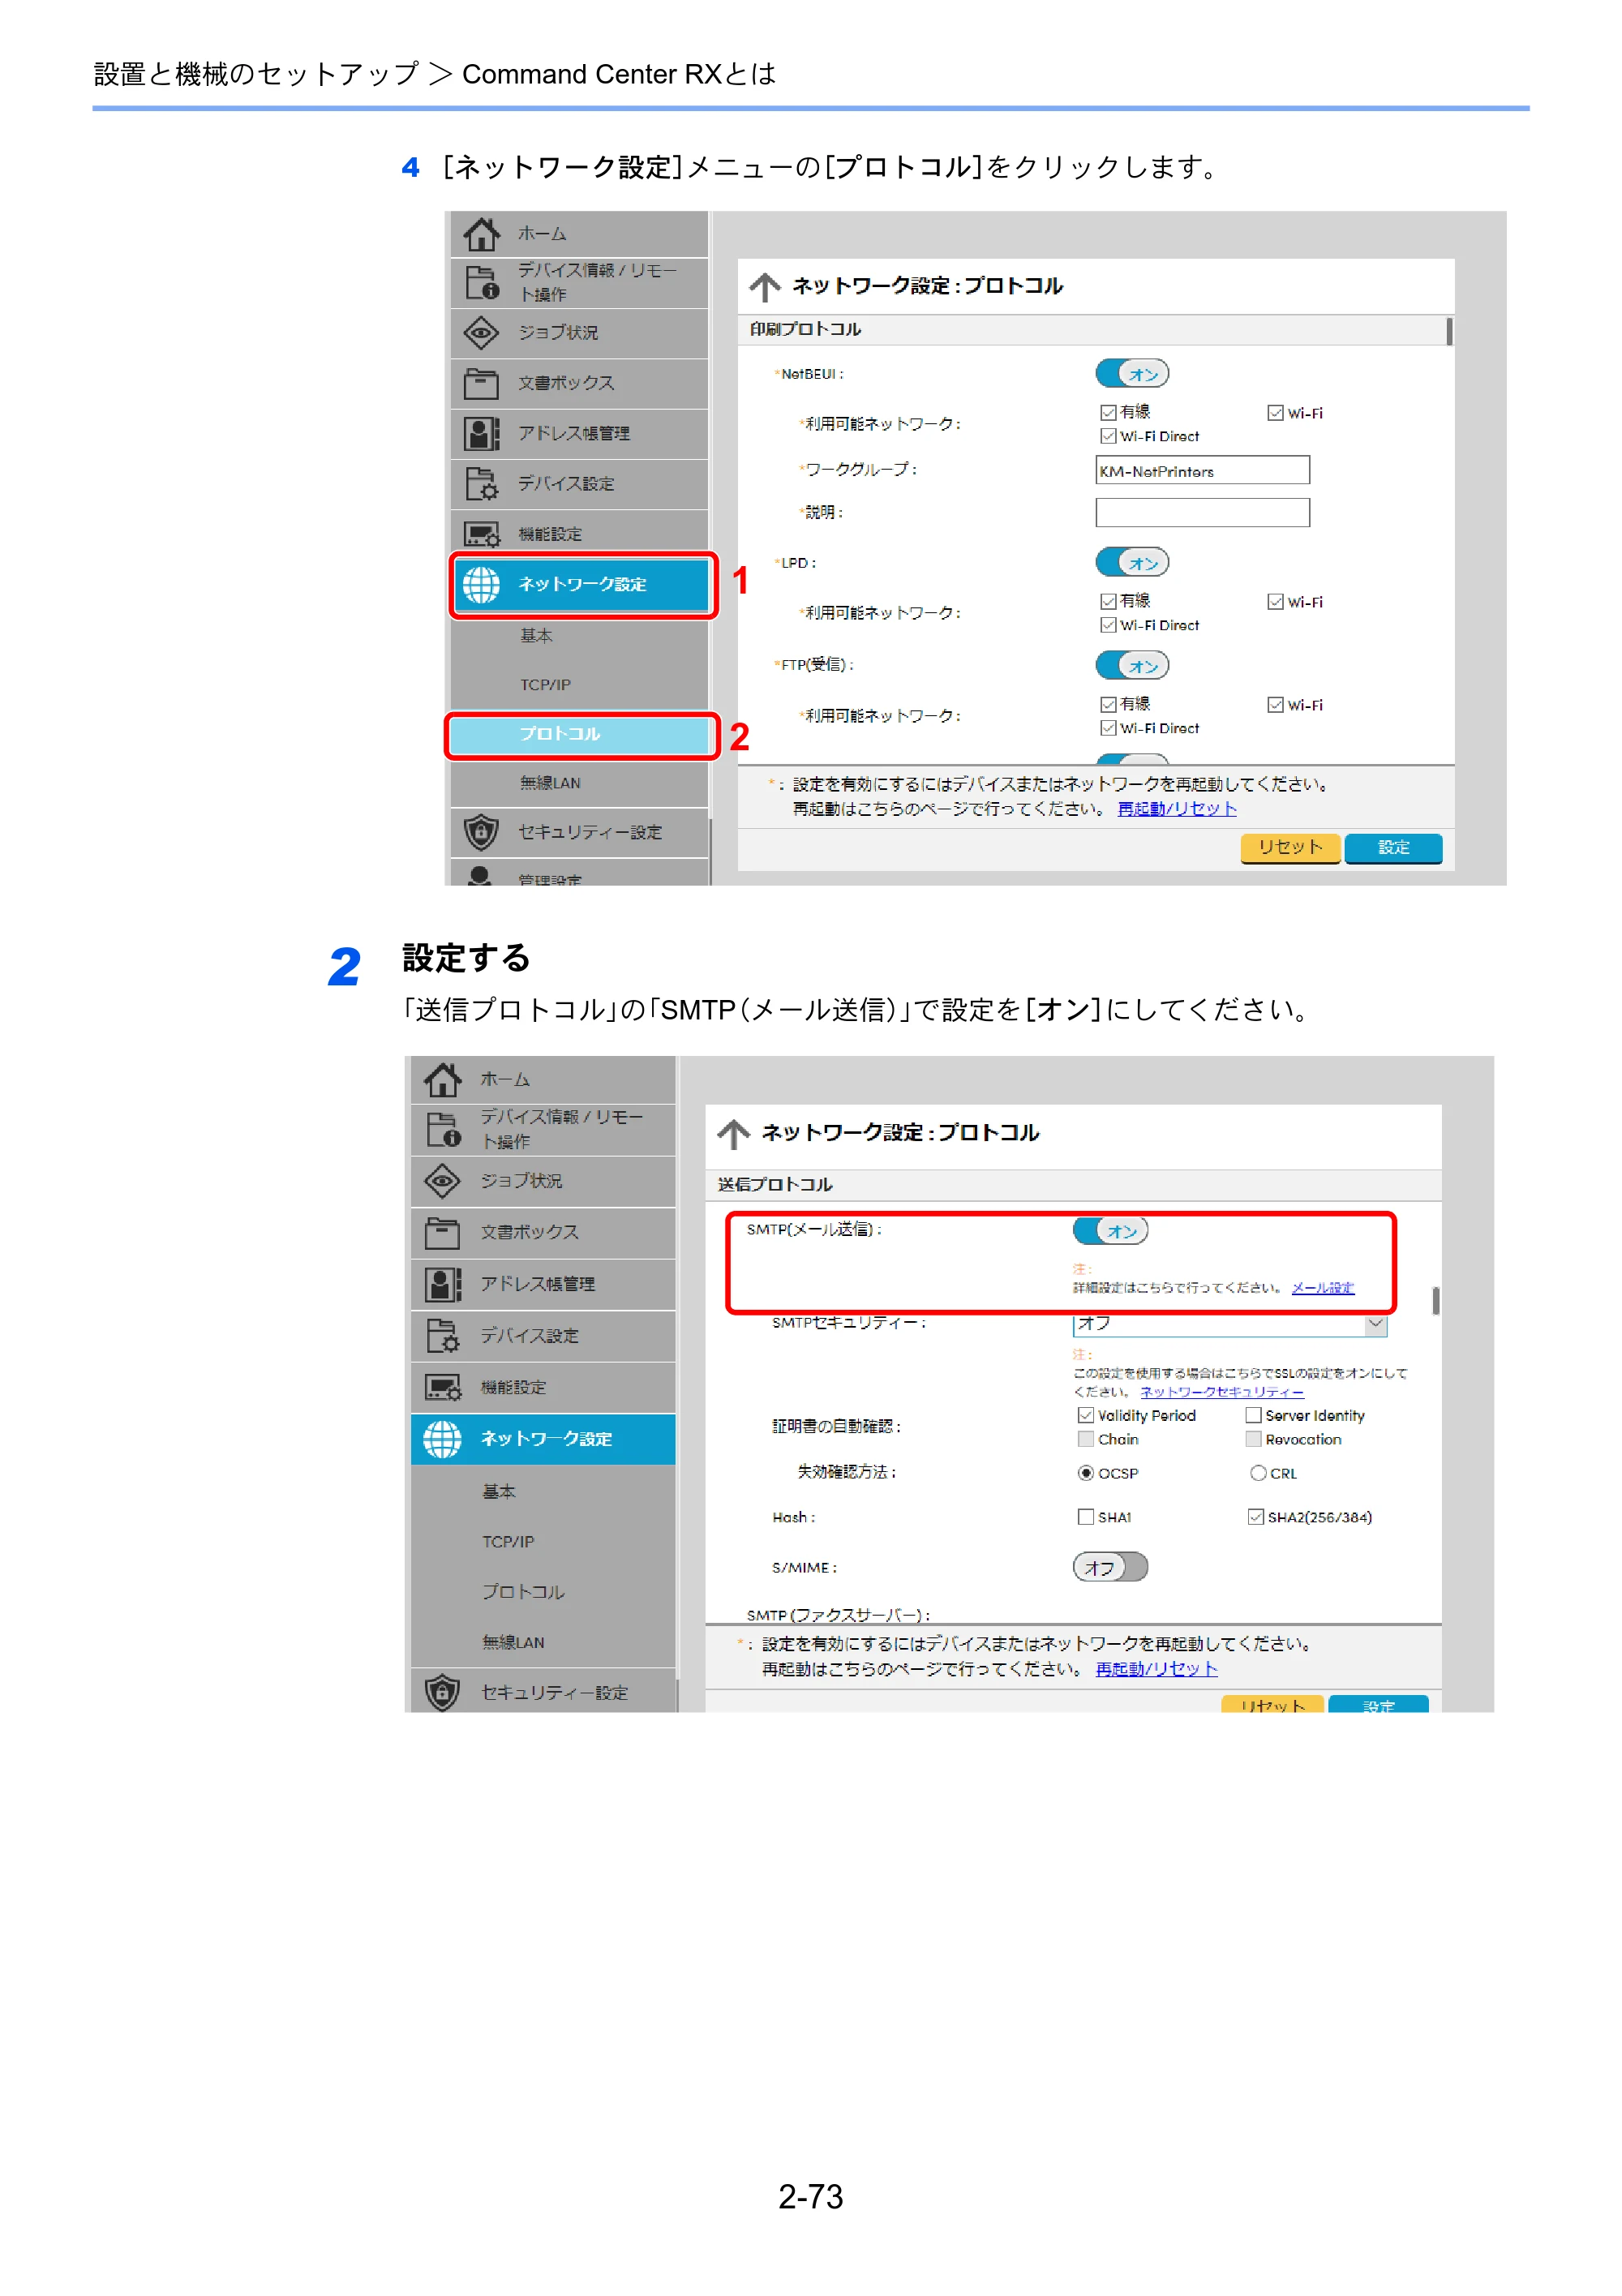Click アドレス帳管理 icon on send protocol page
Screen dimensions: 1622x2296
pos(443,1285)
